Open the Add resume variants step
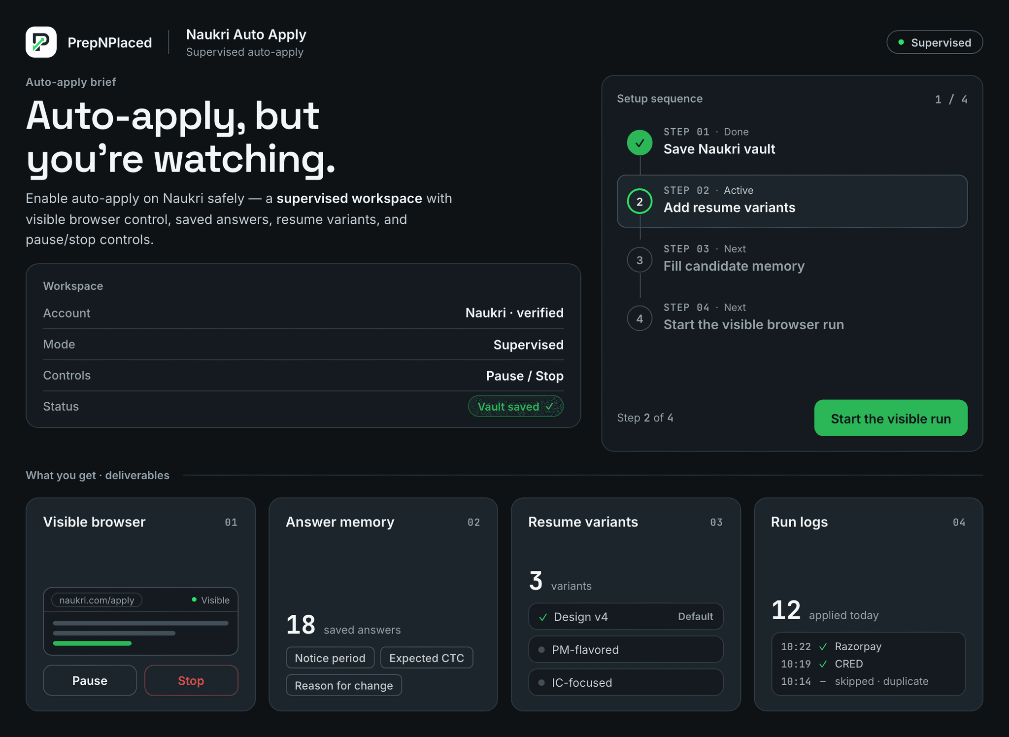Screen dimensions: 1009x737 [x=792, y=201]
